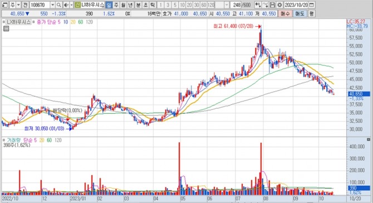The height and width of the screenshot is (203, 373).
Task: Click the add indicator icon beside 248/600
Action: click(258, 5)
